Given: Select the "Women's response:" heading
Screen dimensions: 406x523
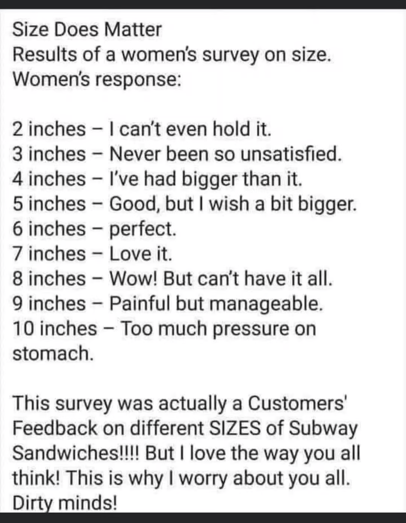Looking at the screenshot, I should click(97, 80).
